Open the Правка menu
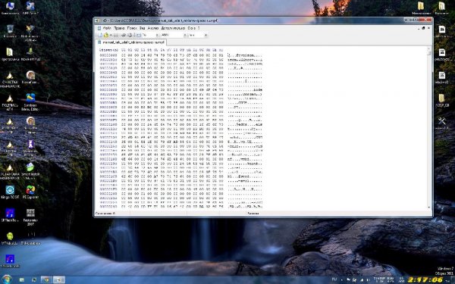The width and height of the screenshot is (455, 284). coord(119,28)
